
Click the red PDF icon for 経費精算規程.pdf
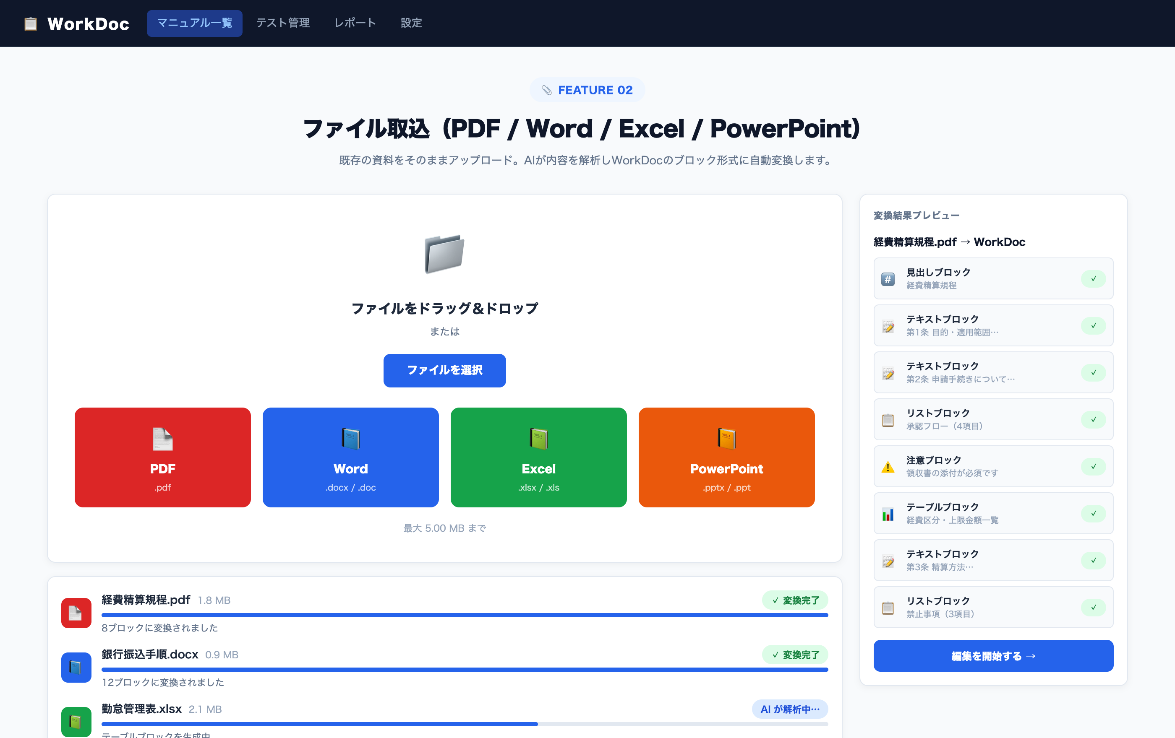tap(76, 613)
